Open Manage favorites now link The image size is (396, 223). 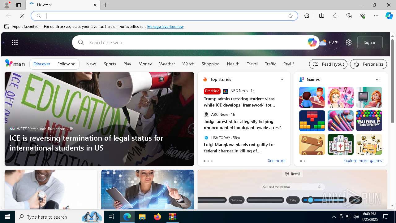click(165, 27)
